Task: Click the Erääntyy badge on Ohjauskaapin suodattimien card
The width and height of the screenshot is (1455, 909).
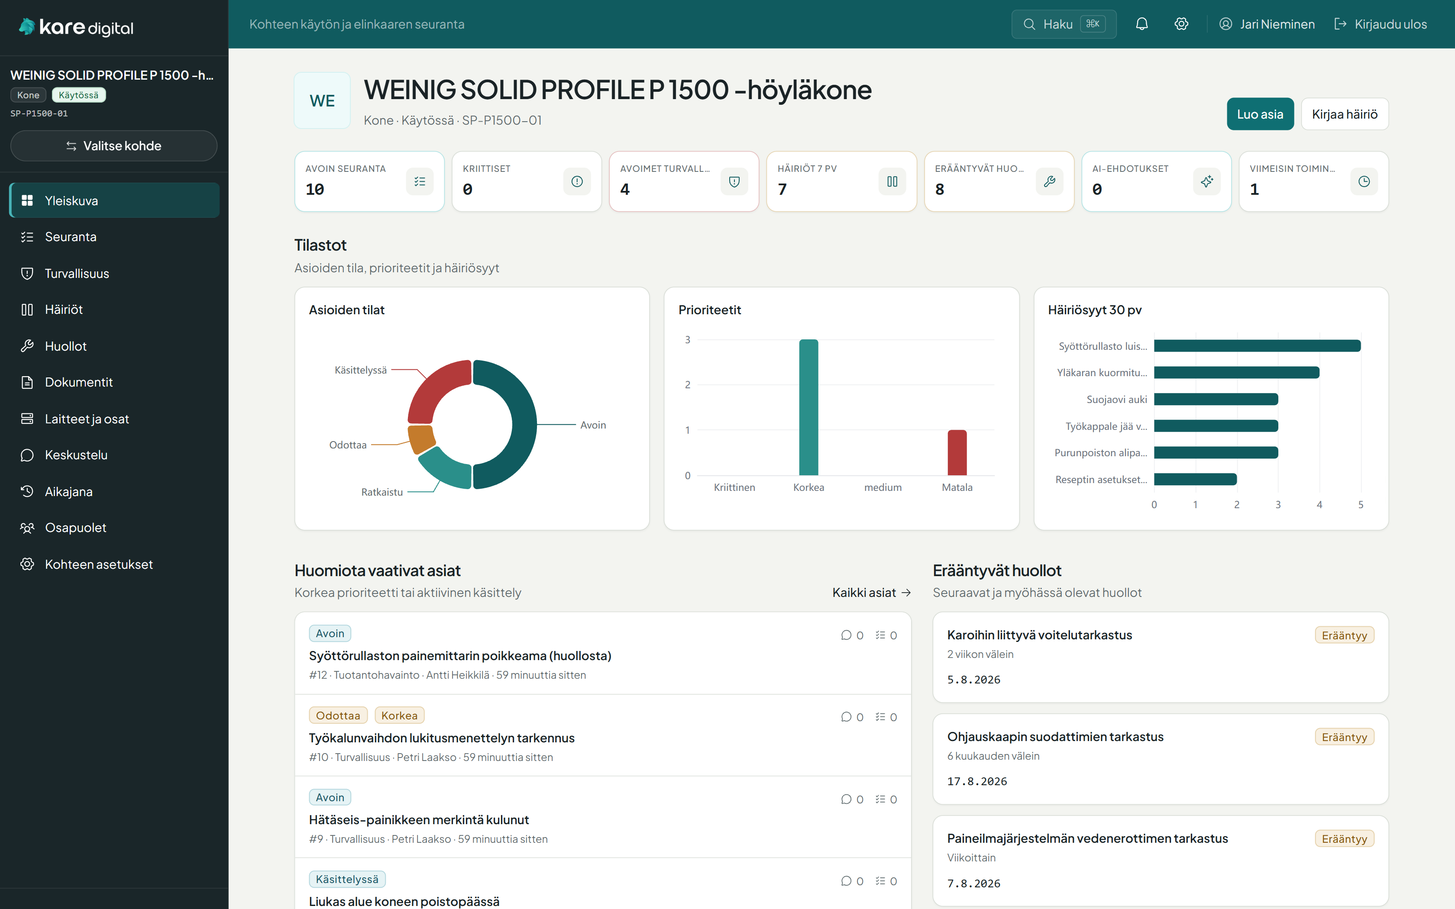Action: click(1345, 737)
